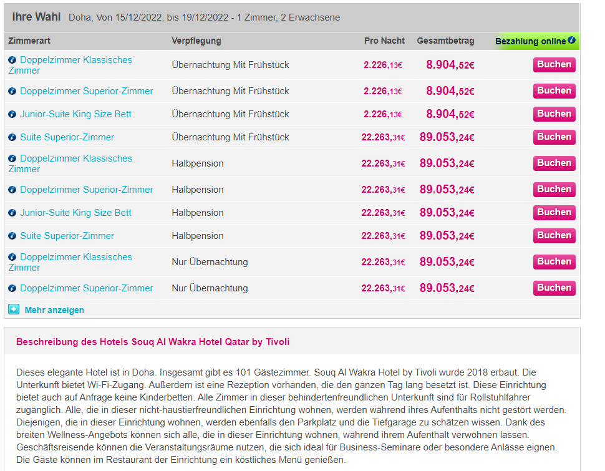Click info icon for Doppelzimmer Klassisches Zimmer with Frühstück
This screenshot has height=471, width=605.
coord(12,60)
